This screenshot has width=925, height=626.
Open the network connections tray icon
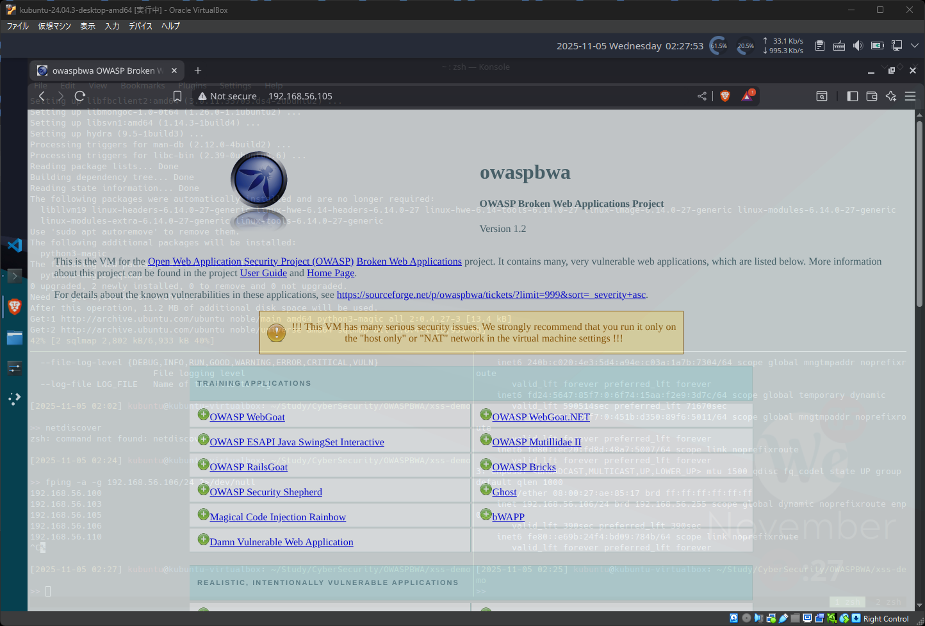897,45
